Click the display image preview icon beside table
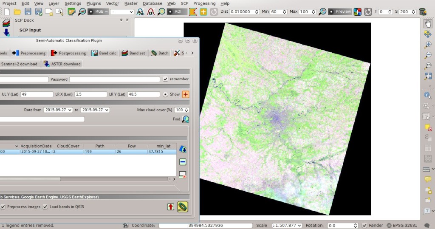Viewport: 435px width, 229px height. click(183, 149)
